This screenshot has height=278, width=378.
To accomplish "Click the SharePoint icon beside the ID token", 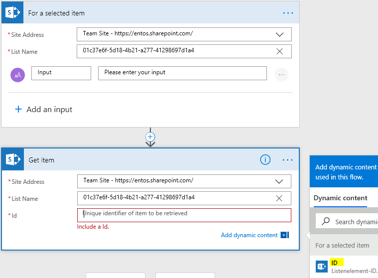I will [x=322, y=267].
